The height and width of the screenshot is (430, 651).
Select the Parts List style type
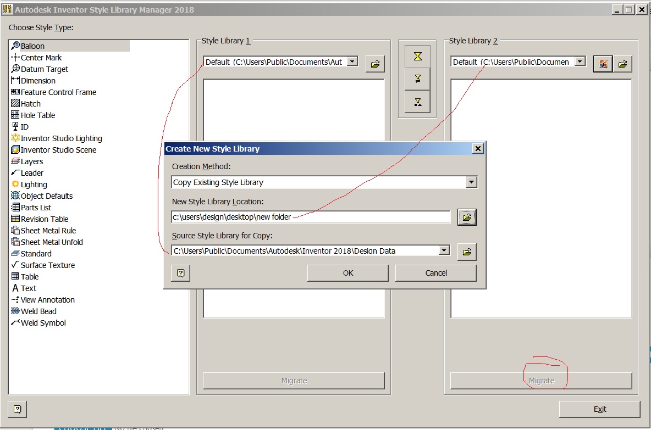(31, 208)
